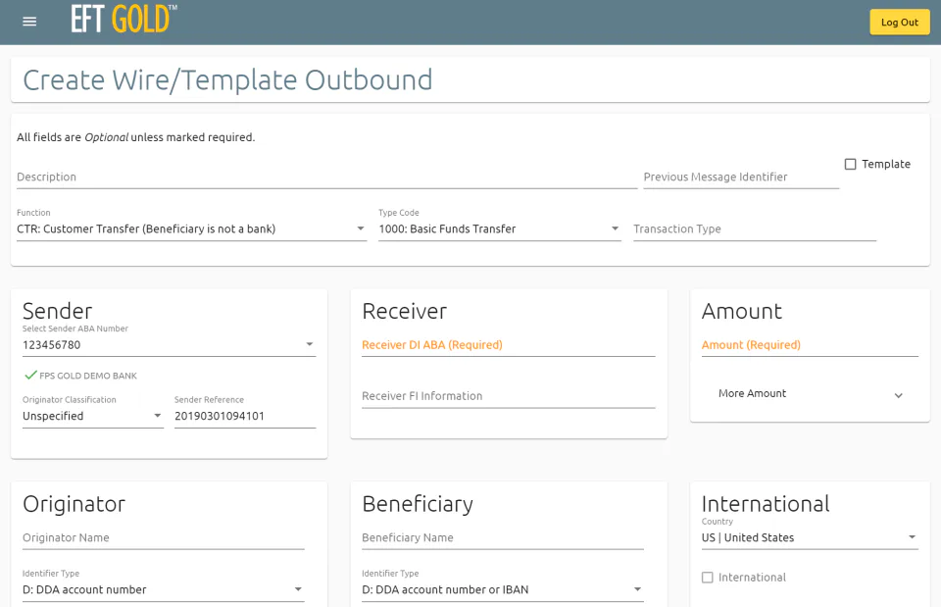This screenshot has width=941, height=607.
Task: Open Beneficiary Identifier Type dropdown
Action: 502,589
